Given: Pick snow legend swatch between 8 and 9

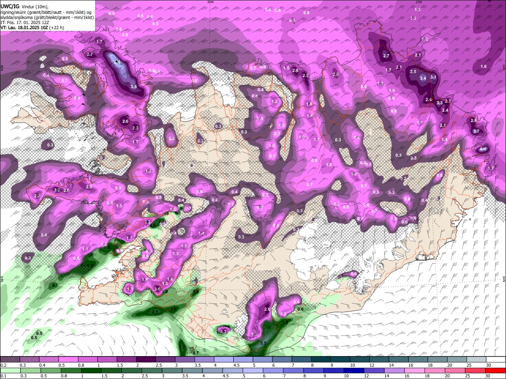Looking at the screenshot, I should click(321, 359).
